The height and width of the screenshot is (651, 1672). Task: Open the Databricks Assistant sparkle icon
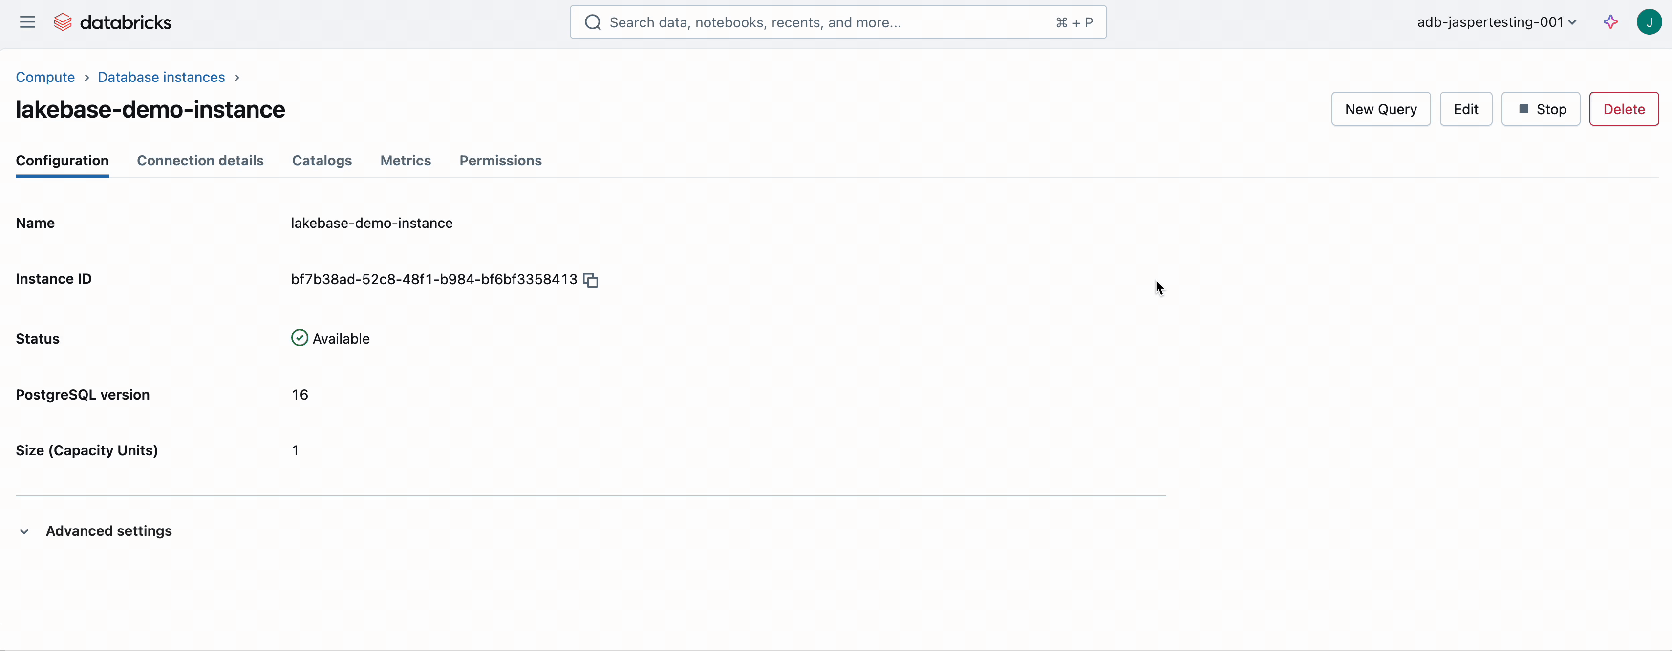[x=1610, y=22]
